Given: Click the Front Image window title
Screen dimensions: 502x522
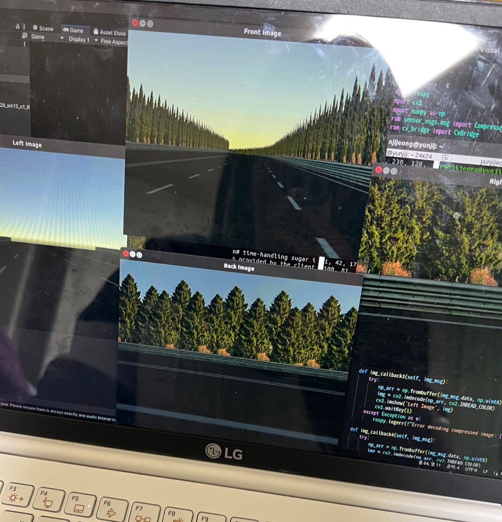Looking at the screenshot, I should [262, 32].
